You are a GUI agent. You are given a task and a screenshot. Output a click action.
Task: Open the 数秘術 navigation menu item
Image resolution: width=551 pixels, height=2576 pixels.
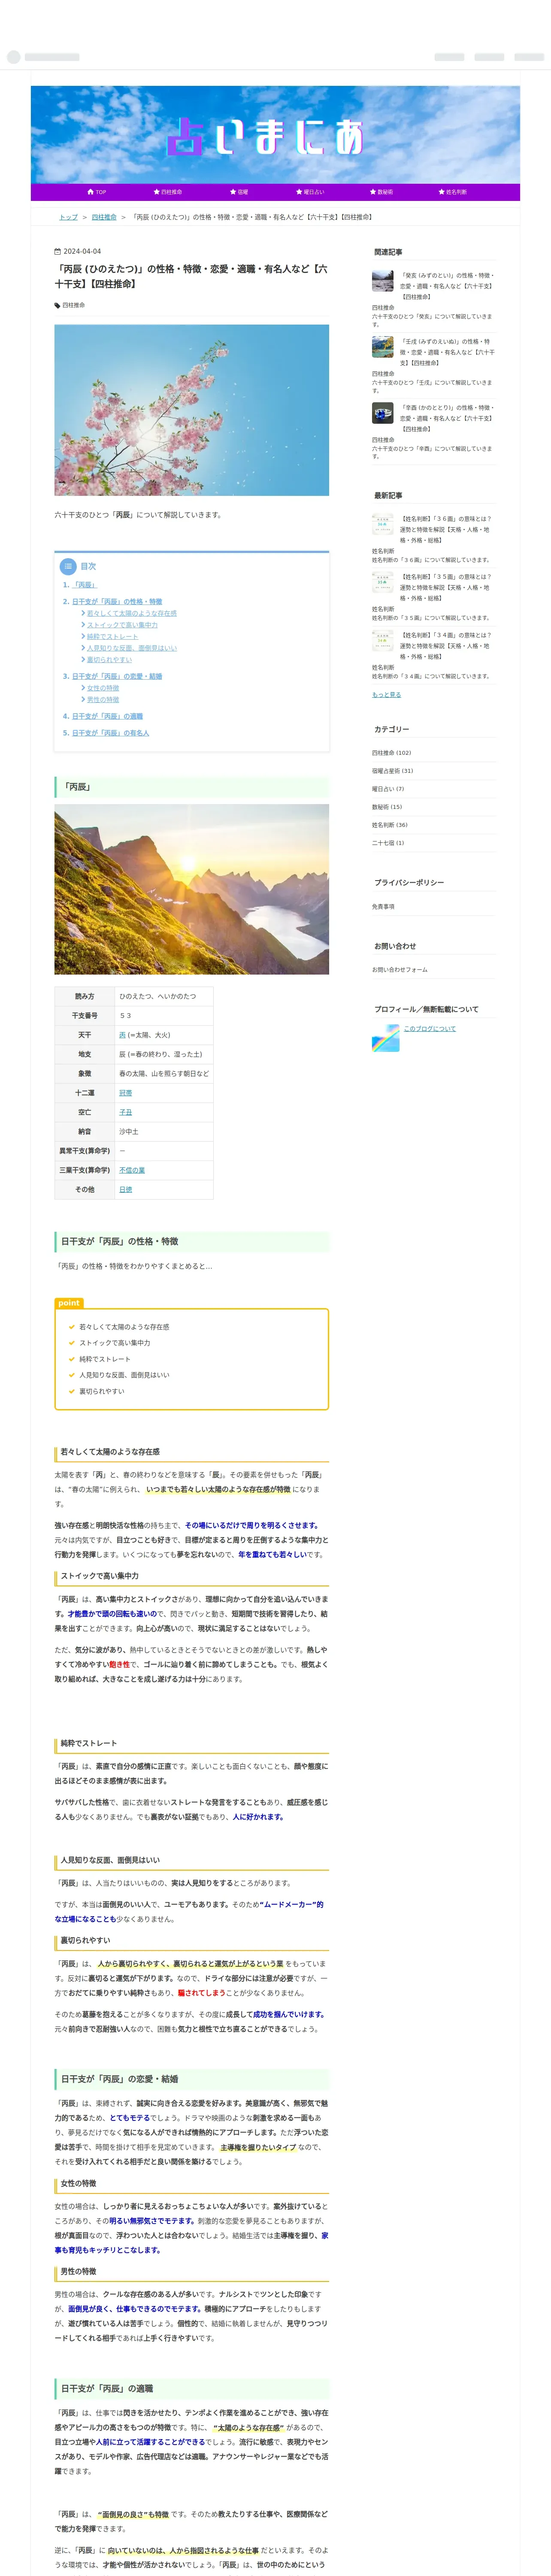coord(381,192)
